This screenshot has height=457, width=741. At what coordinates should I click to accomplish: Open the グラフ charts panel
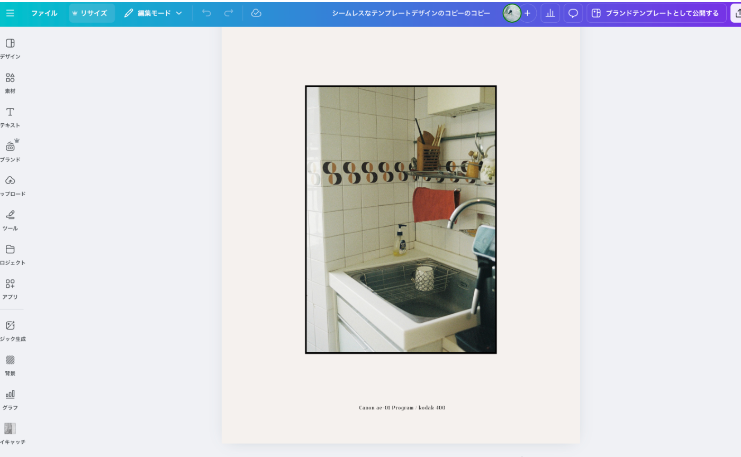click(10, 399)
